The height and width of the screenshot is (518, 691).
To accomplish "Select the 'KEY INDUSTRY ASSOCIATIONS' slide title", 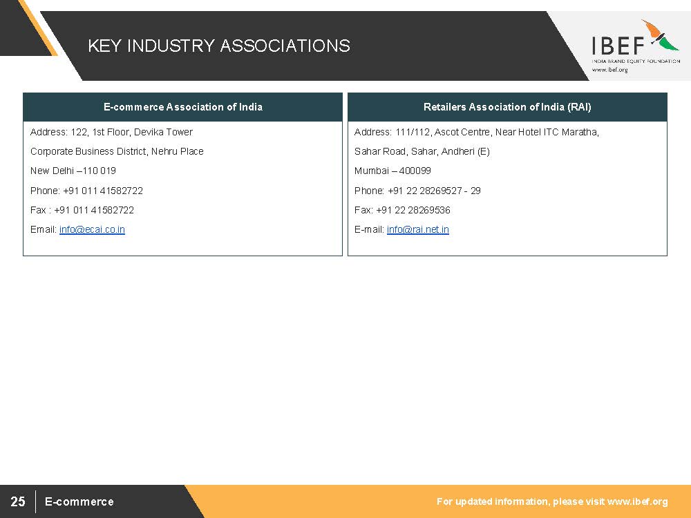I will pos(219,46).
